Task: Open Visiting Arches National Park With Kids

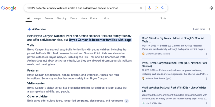Action: click(x=174, y=89)
